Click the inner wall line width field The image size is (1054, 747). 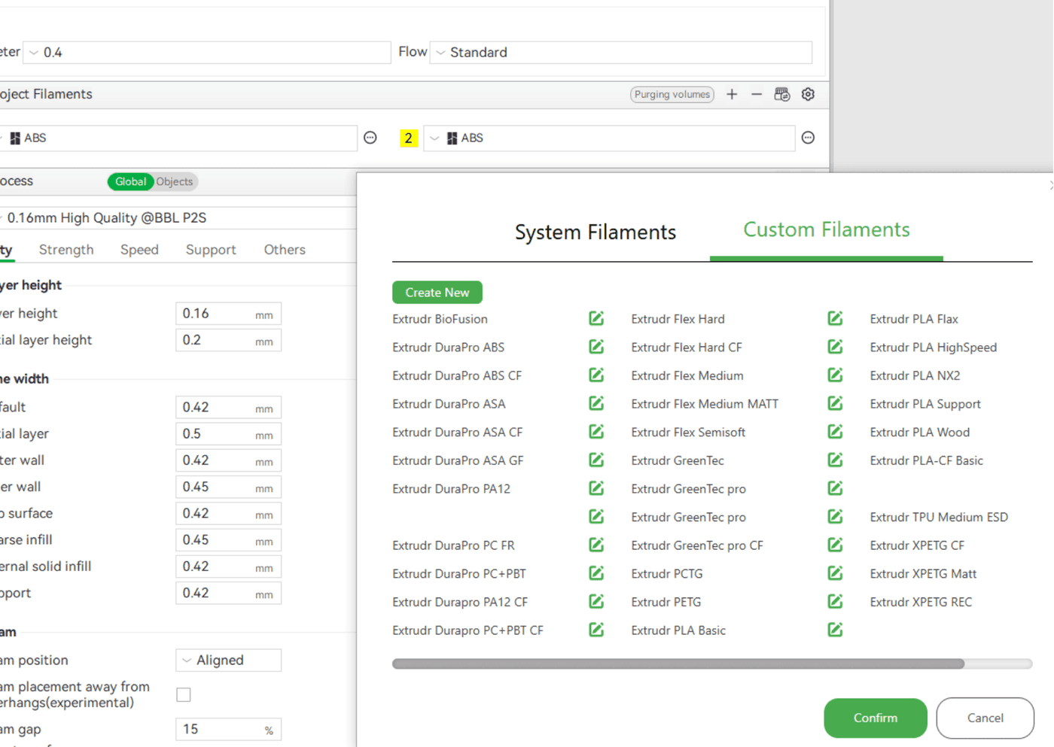[228, 487]
